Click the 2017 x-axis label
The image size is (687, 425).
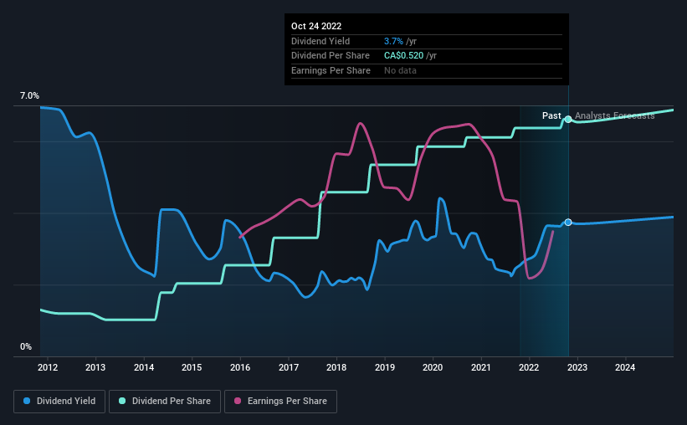[x=289, y=367]
